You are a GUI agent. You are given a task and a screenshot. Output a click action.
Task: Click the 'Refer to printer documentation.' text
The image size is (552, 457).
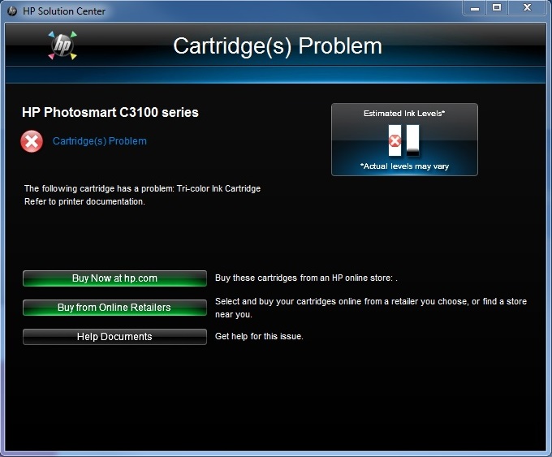(x=85, y=202)
